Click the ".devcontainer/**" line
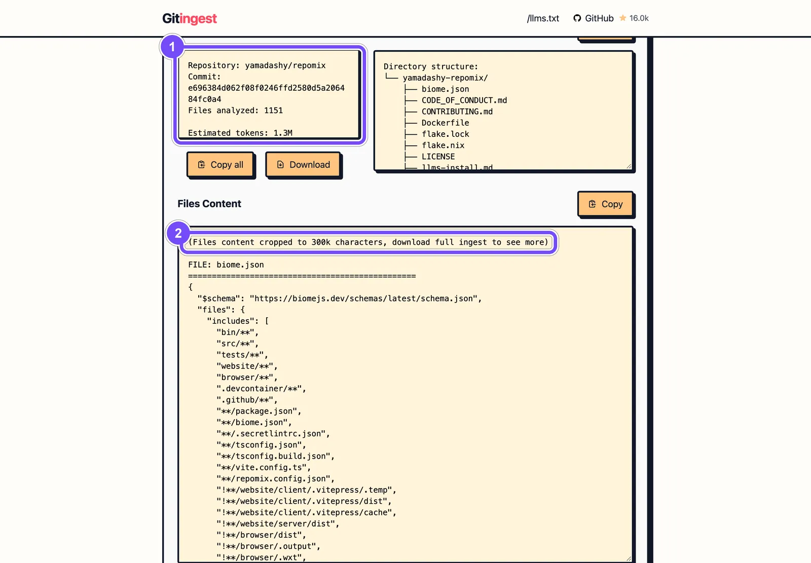811x563 pixels. click(262, 389)
